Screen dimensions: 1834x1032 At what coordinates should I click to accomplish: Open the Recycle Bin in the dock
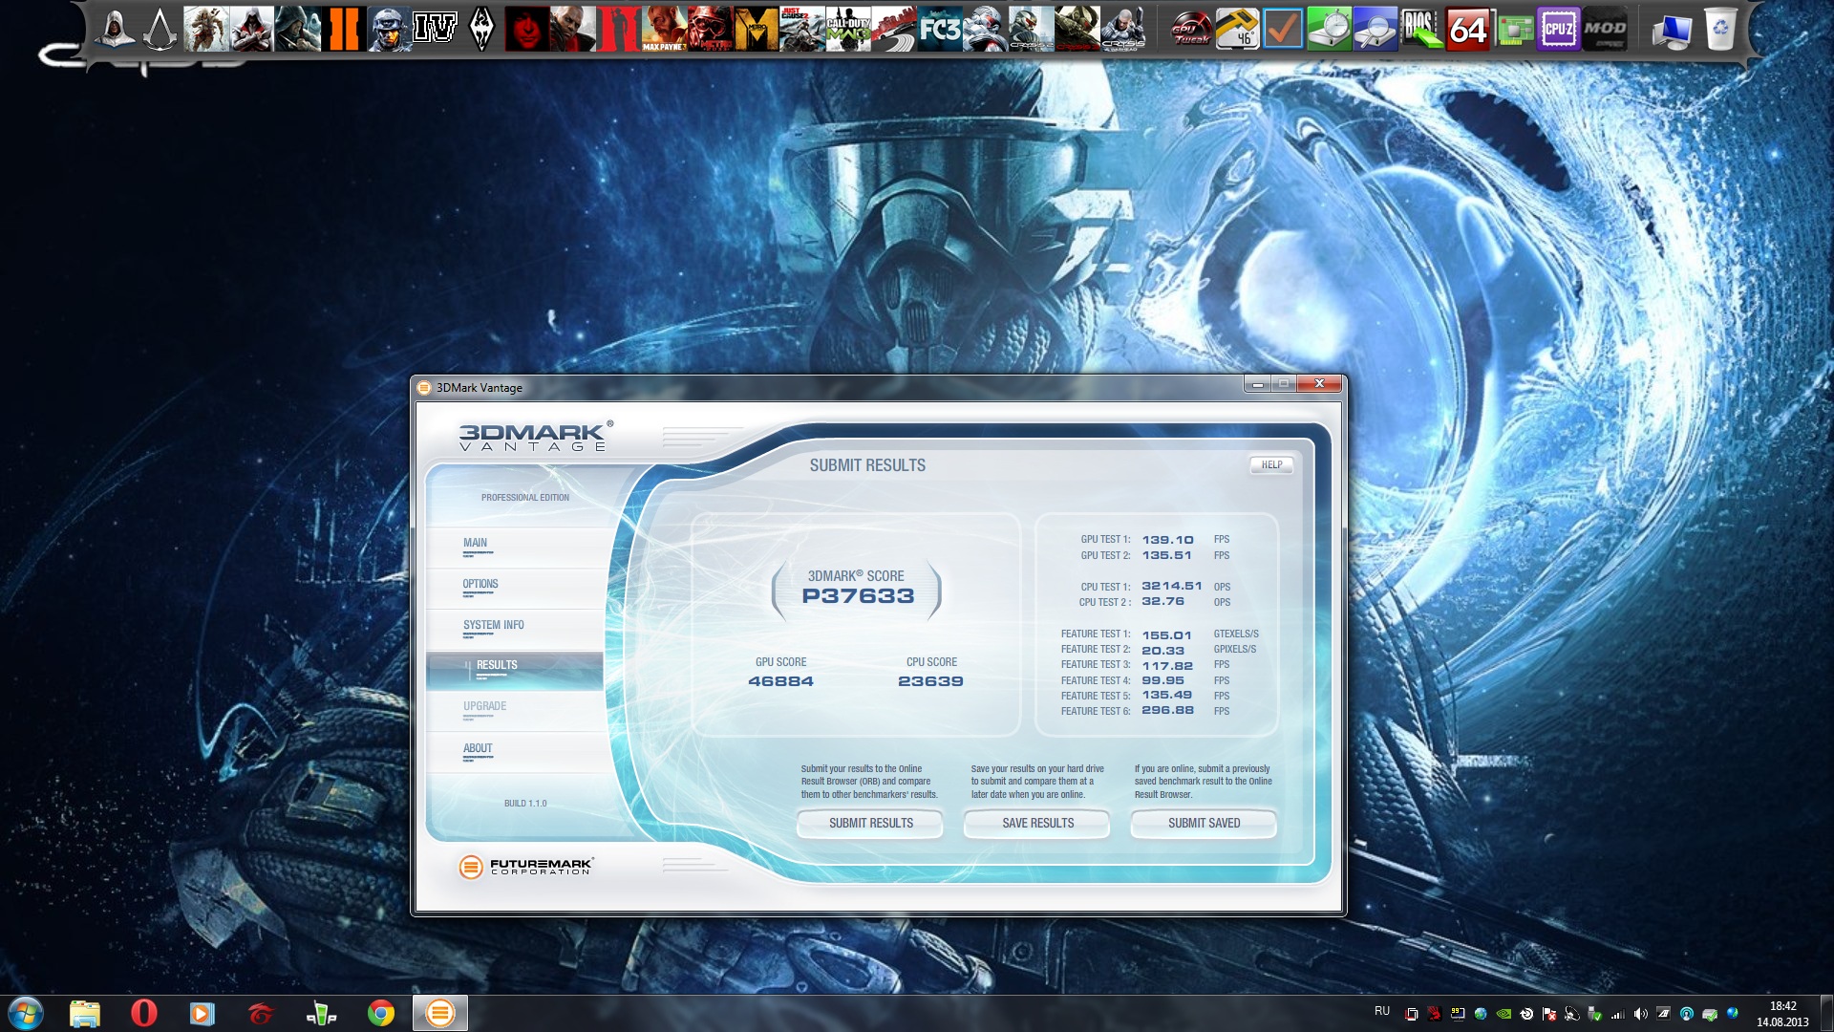pyautogui.click(x=1719, y=29)
